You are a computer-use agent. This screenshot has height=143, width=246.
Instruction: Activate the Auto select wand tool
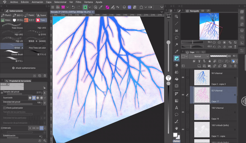177,45
